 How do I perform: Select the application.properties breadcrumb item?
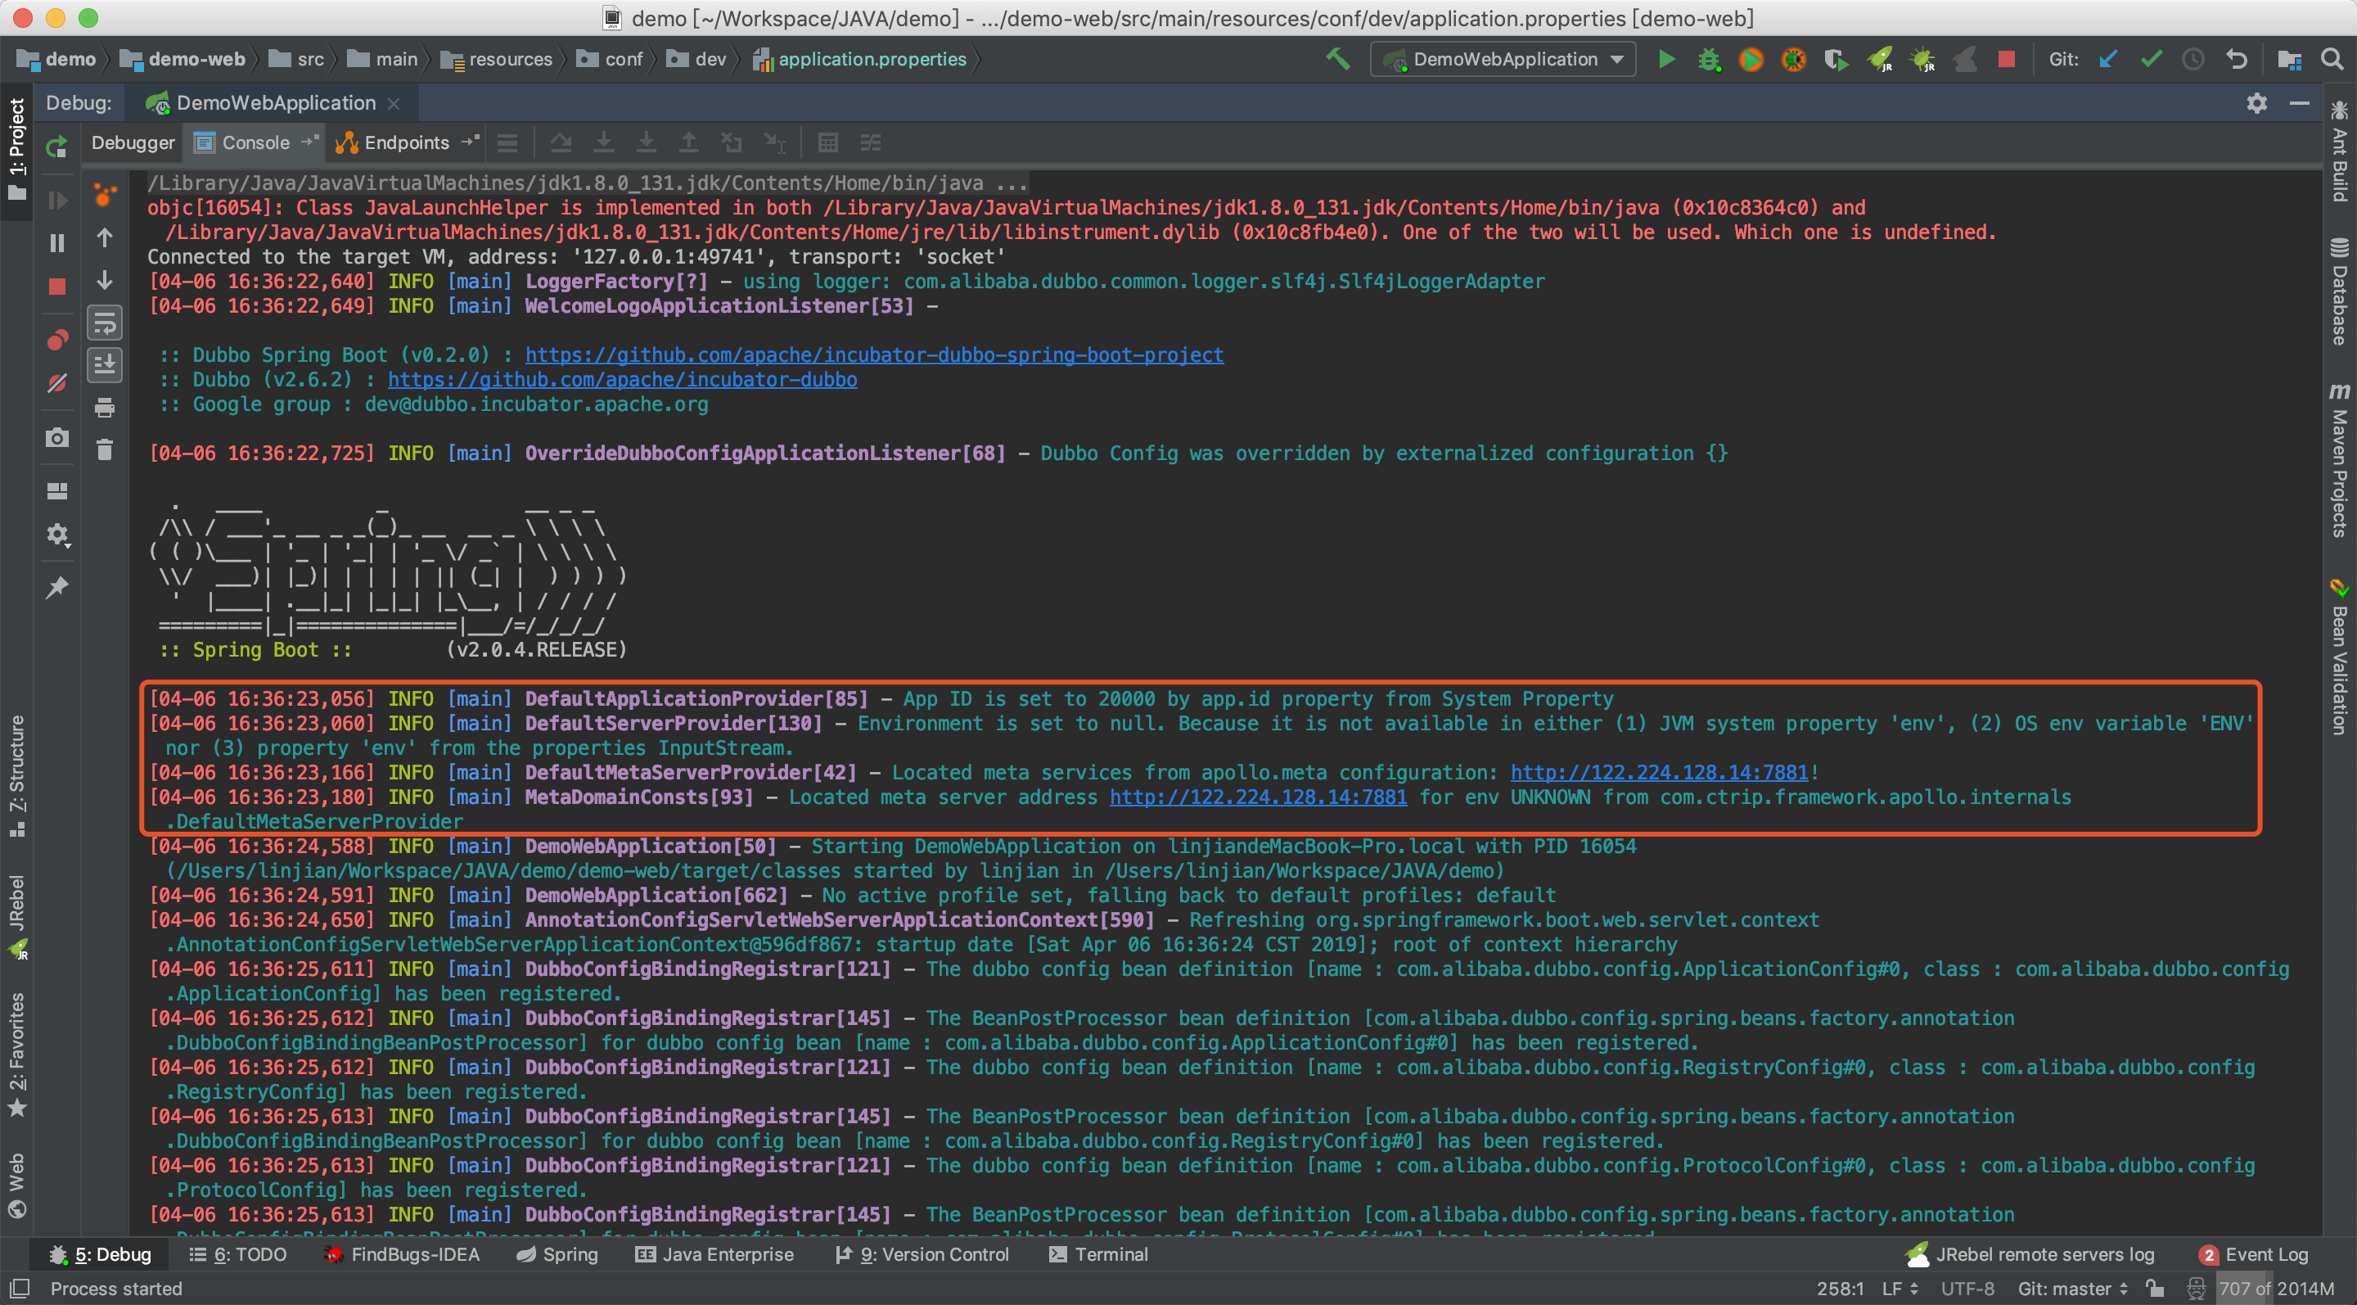[872, 59]
